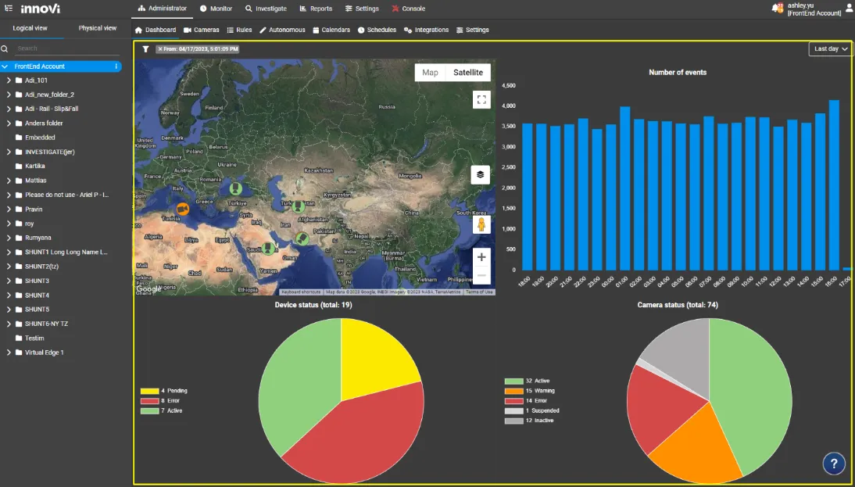Open the Rules tab
The image size is (855, 487).
tap(239, 30)
